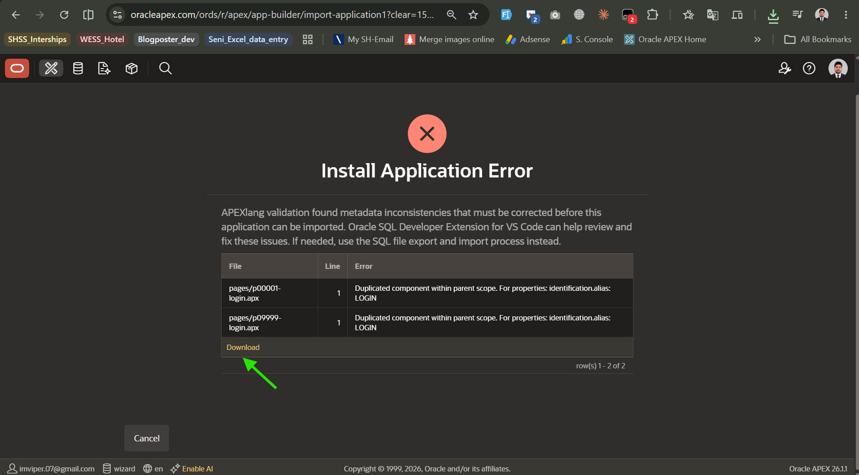Open the camera screenshot extension
Image resolution: width=859 pixels, height=475 pixels.
[555, 15]
